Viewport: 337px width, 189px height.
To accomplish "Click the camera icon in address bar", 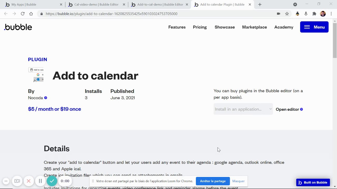I will tap(279, 14).
